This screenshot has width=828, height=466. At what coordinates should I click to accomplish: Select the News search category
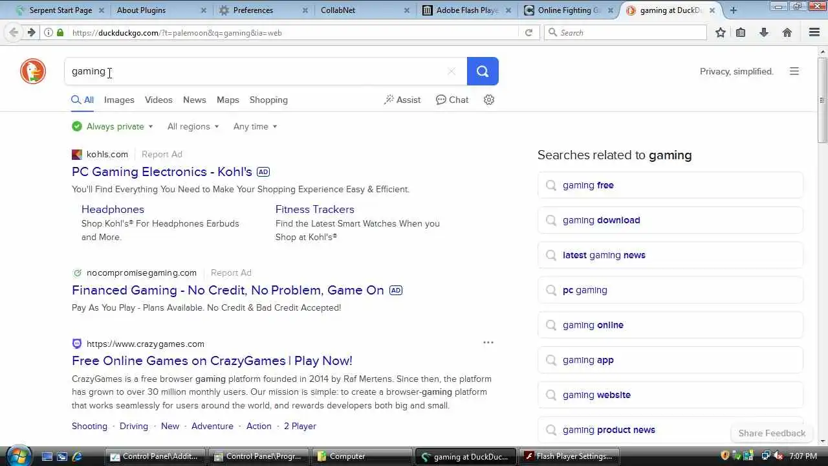(194, 100)
